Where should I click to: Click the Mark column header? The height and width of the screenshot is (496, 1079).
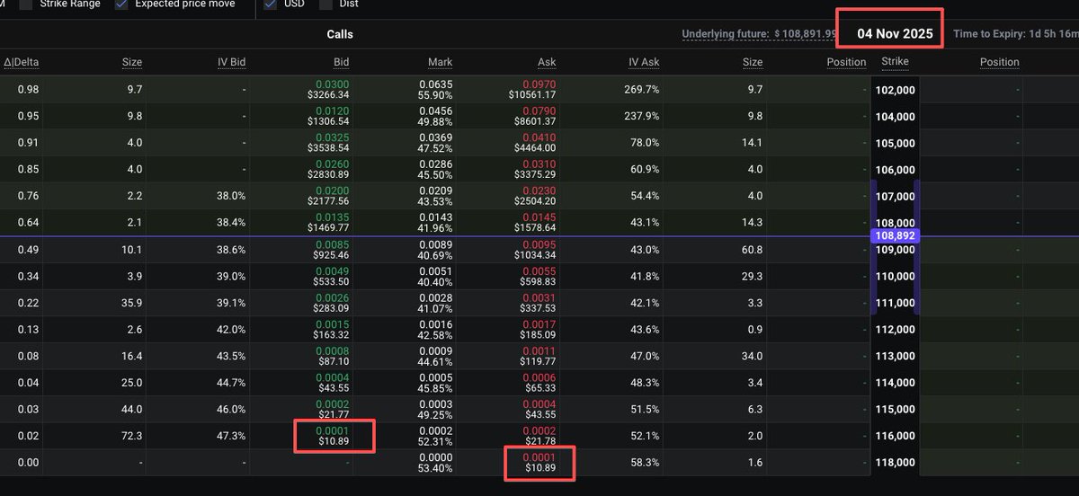[440, 62]
